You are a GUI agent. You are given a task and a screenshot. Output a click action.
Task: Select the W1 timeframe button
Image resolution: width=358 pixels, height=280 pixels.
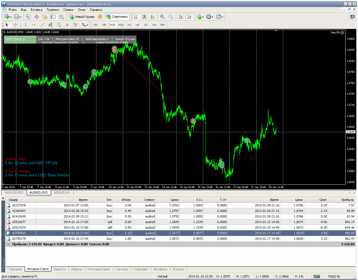(x=154, y=25)
